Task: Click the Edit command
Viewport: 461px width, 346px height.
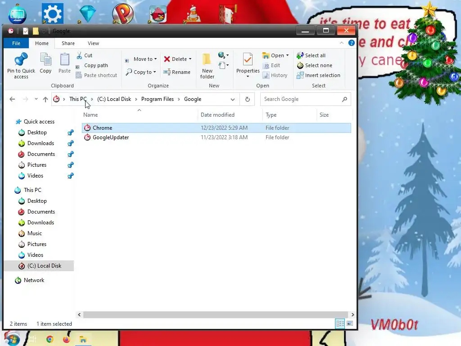Action: 272,65
